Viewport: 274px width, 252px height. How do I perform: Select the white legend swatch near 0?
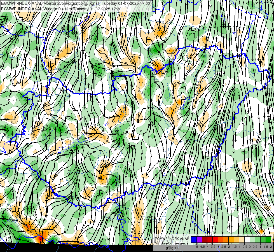pos(247,240)
